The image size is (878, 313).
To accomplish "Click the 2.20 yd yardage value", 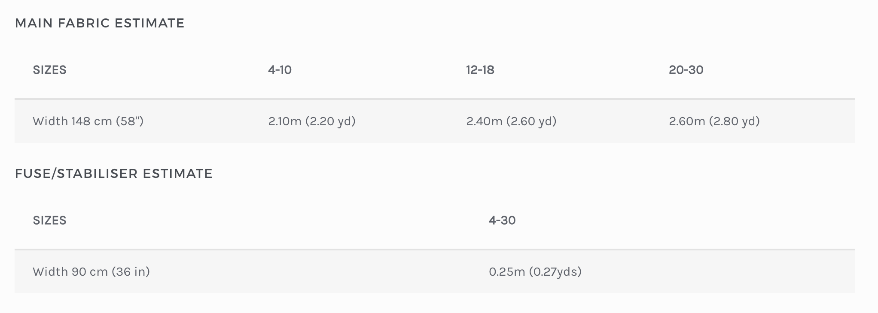I will pos(330,121).
